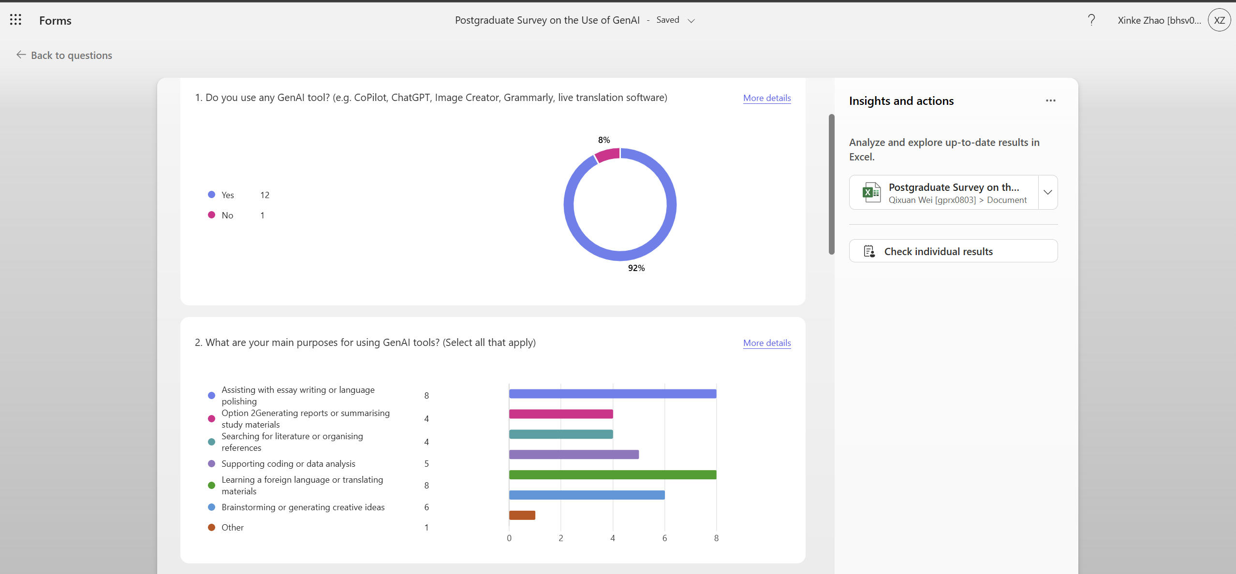Screen dimensions: 1236x574
Task: Click the back arrow icon
Action: coord(21,55)
